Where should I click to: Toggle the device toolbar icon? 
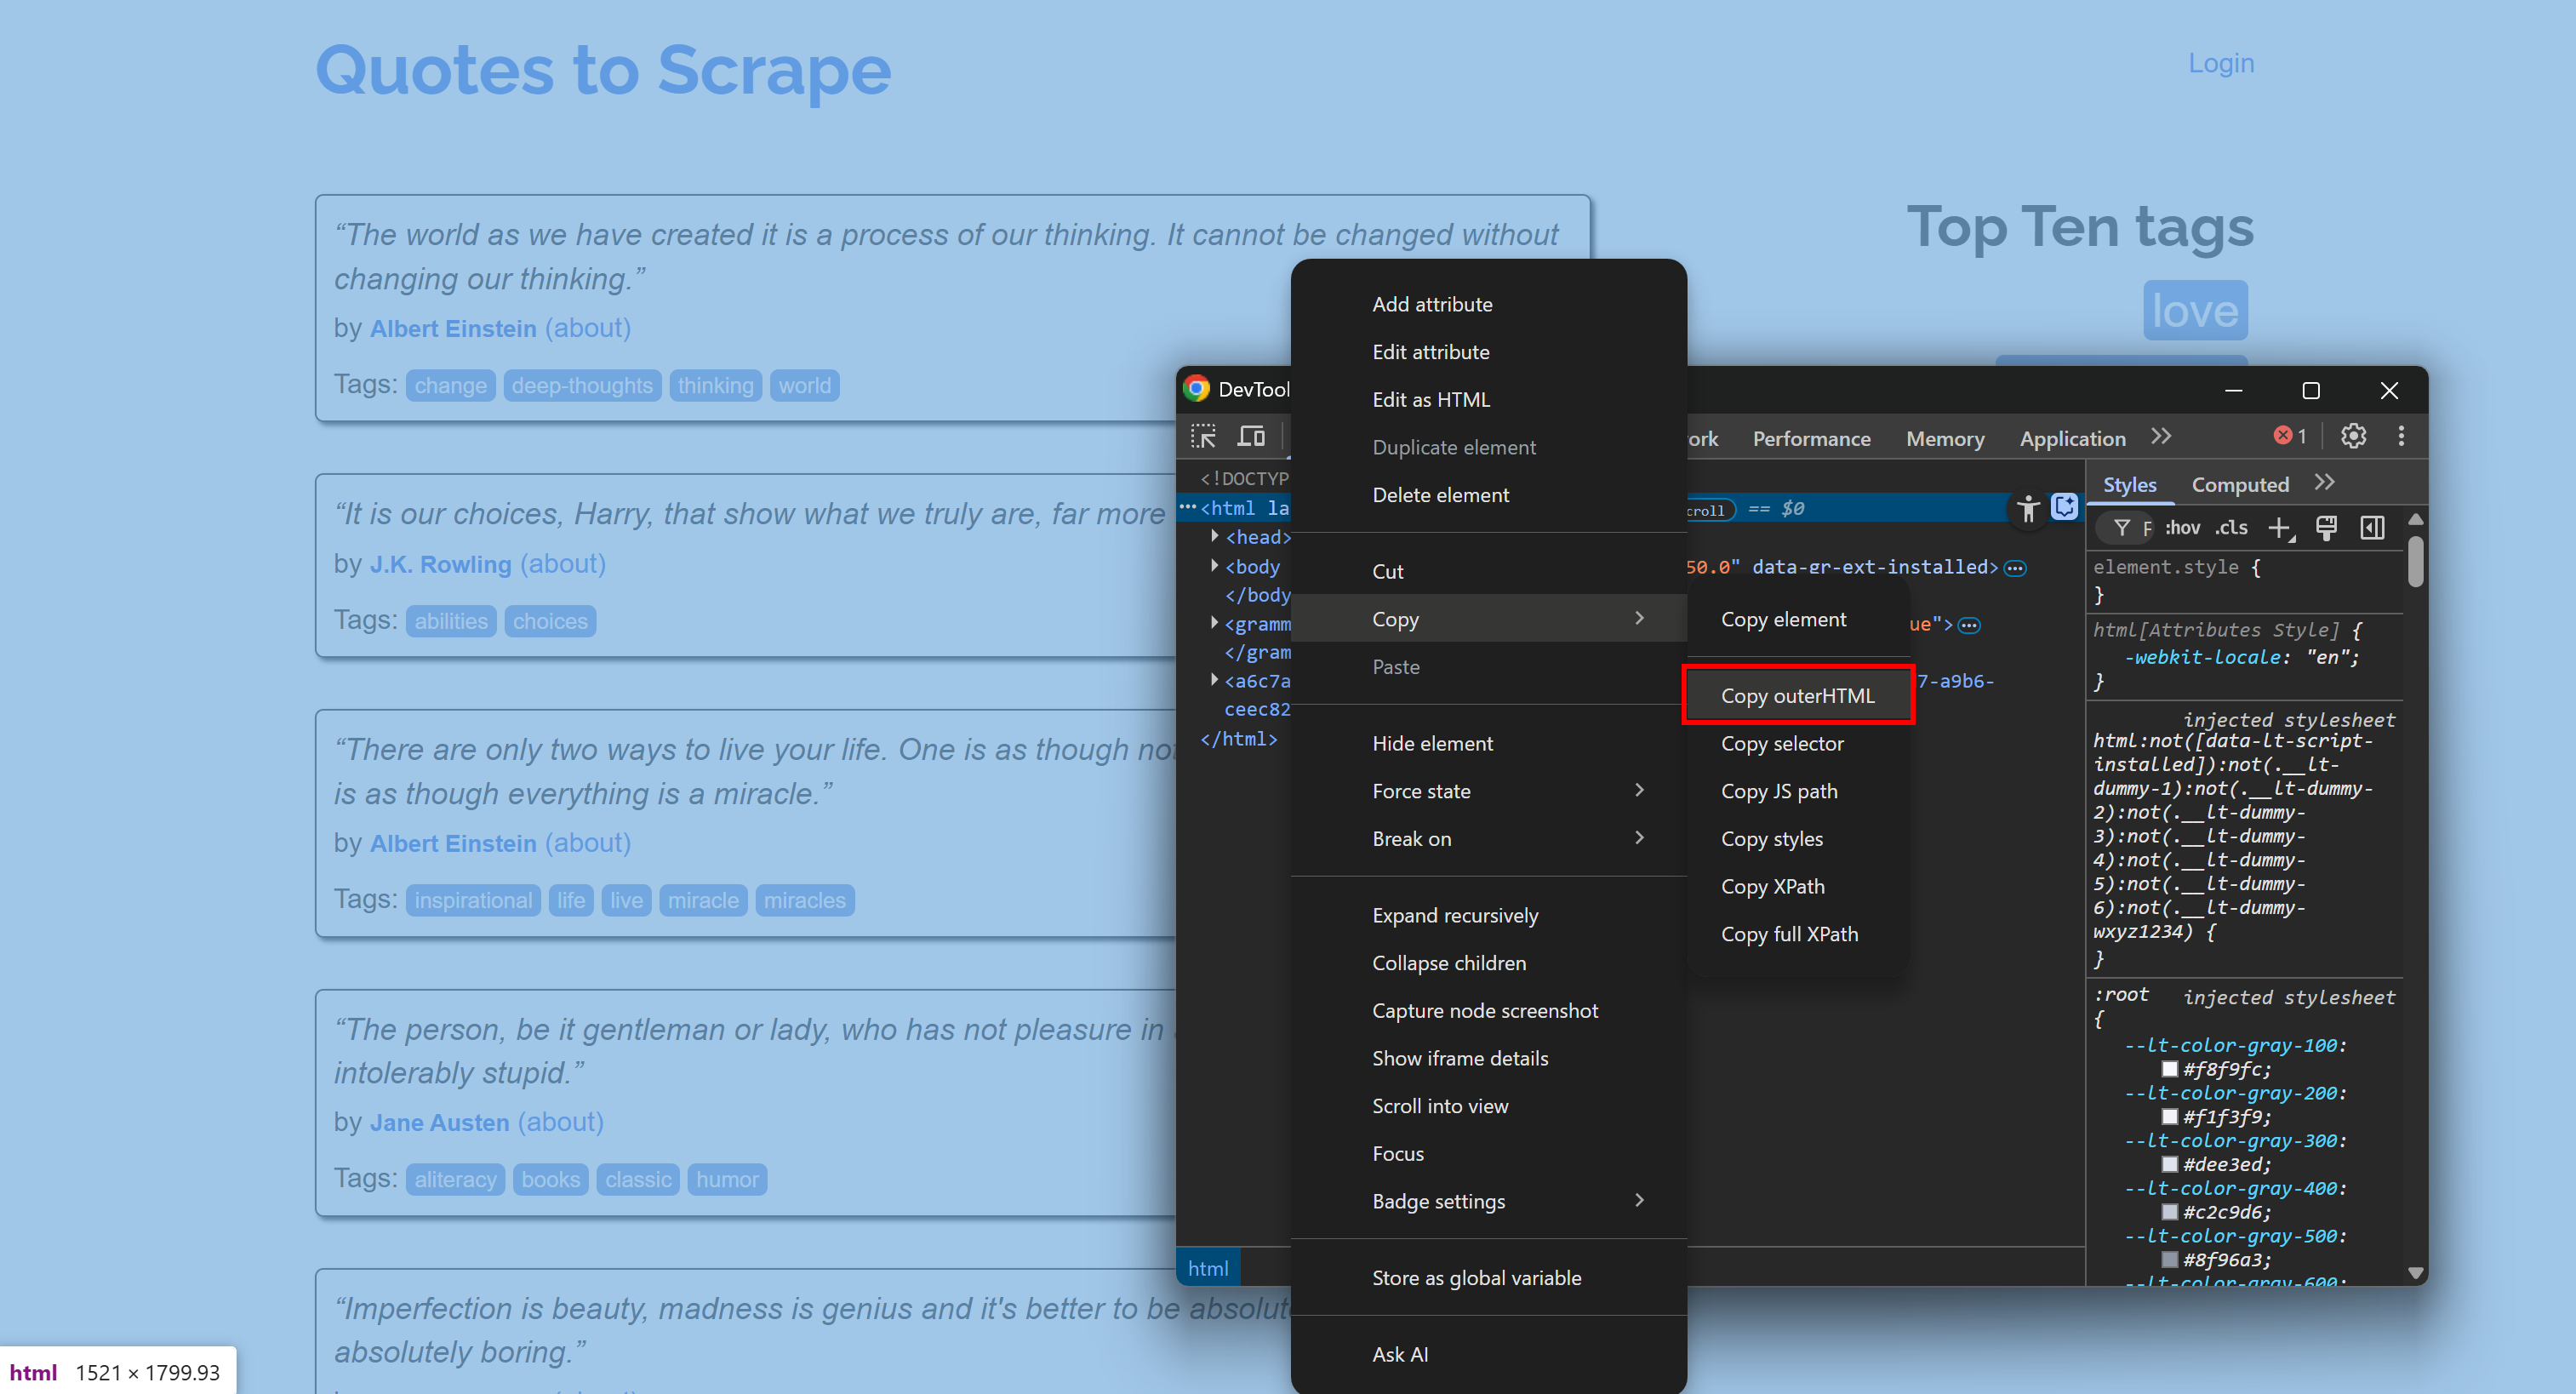pos(1251,436)
